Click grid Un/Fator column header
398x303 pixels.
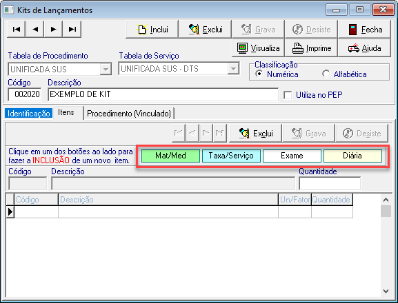coord(295,200)
